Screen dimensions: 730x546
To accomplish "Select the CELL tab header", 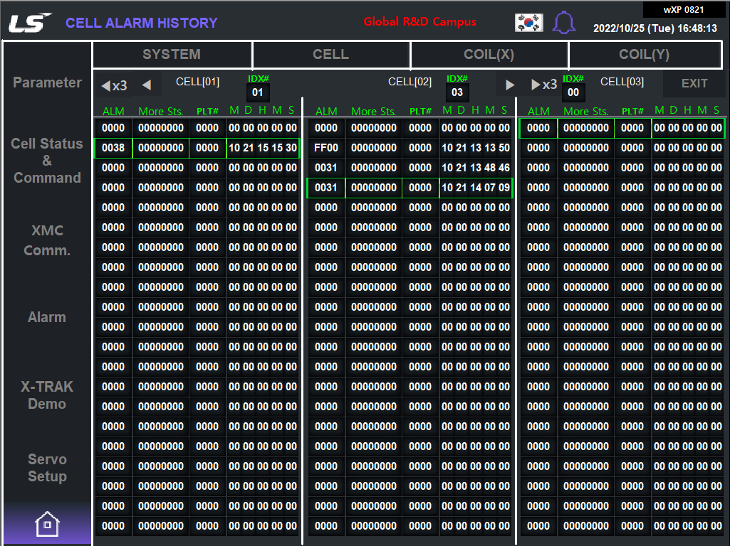I will pyautogui.click(x=330, y=55).
